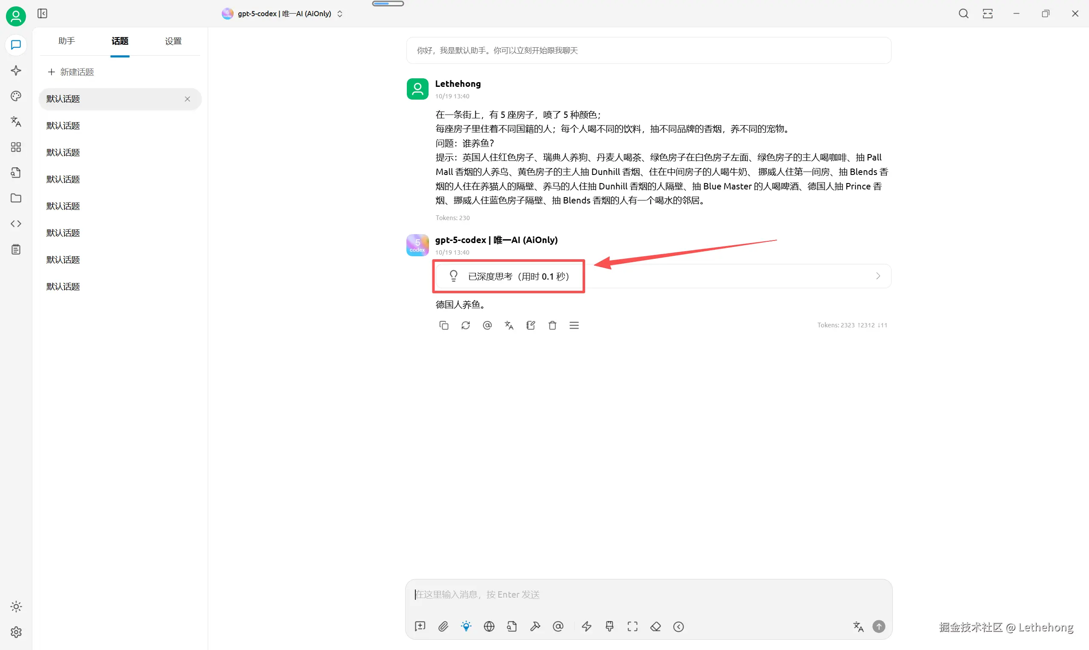The height and width of the screenshot is (650, 1089).
Task: Switch to the 设置 tab
Action: pyautogui.click(x=173, y=41)
